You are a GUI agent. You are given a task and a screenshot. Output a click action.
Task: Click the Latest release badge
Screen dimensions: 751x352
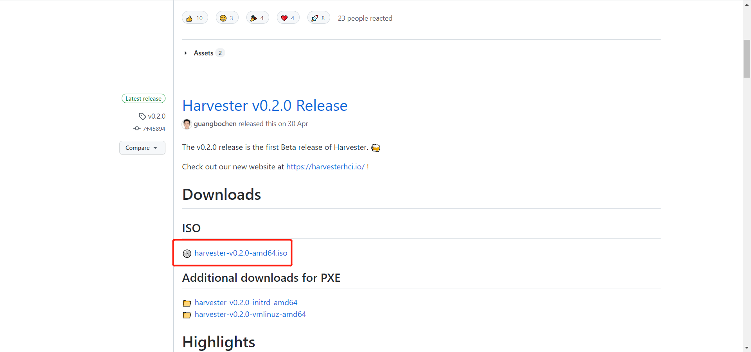coord(144,99)
